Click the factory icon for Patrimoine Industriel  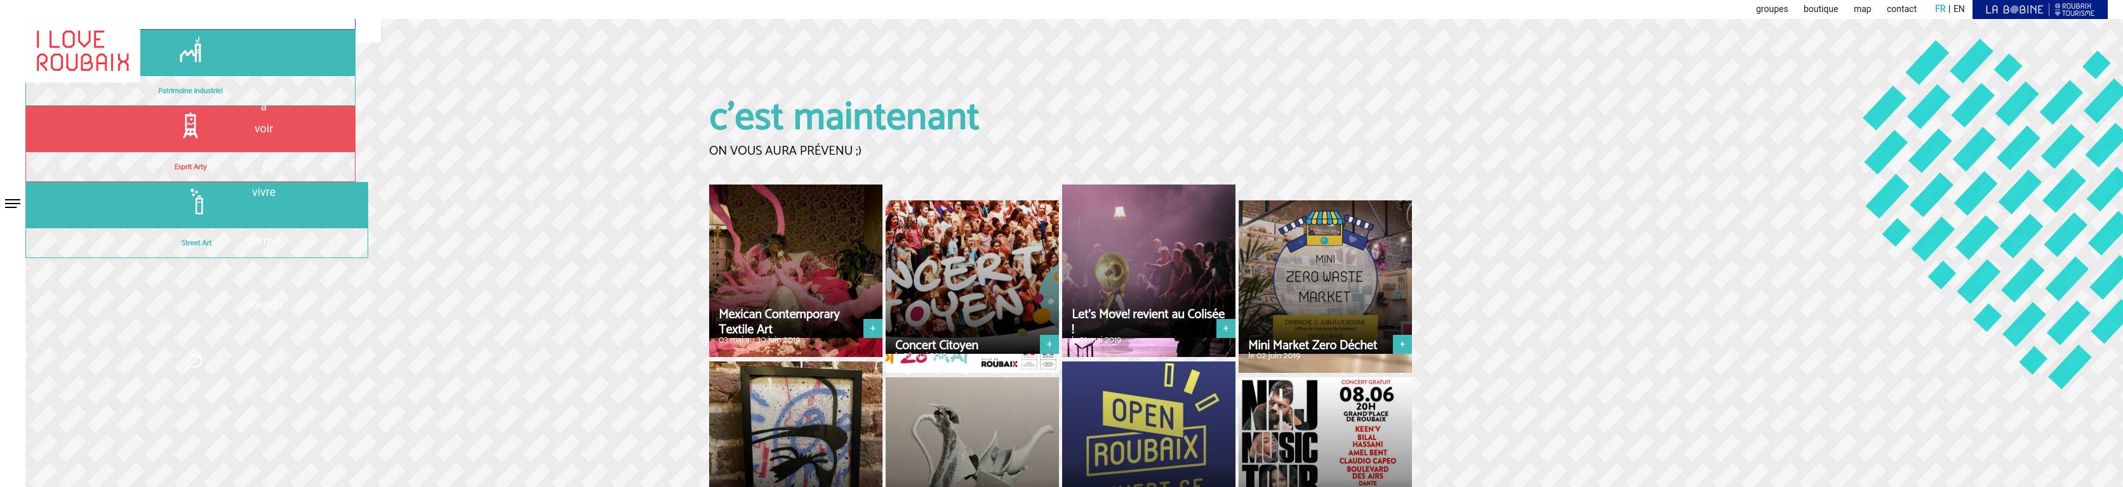click(190, 51)
